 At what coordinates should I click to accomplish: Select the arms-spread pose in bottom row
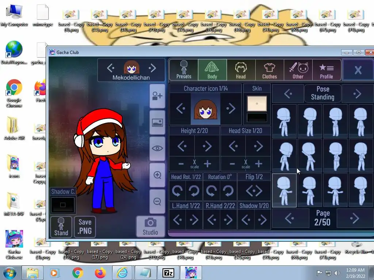pyautogui.click(x=335, y=190)
